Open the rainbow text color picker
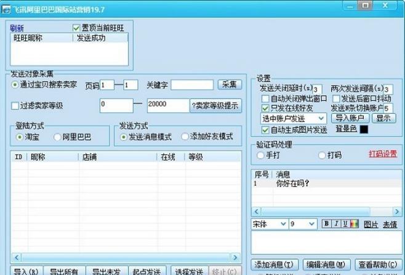Screen dimensions: 405x275 tap(354, 224)
